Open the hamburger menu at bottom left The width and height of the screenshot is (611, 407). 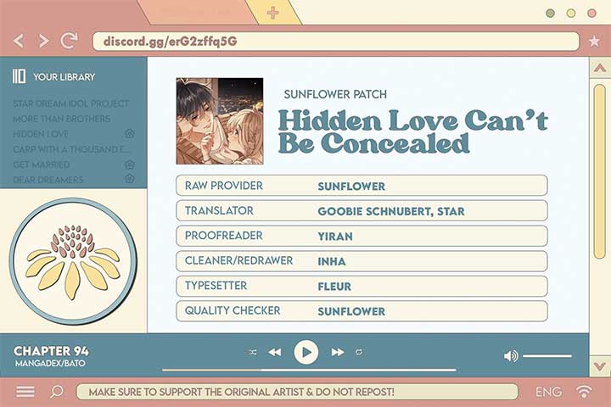tap(25, 392)
